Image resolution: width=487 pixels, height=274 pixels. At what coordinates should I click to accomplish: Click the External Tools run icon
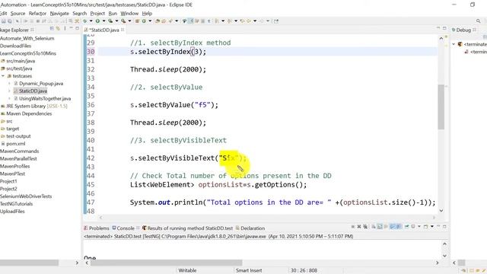(x=123, y=21)
